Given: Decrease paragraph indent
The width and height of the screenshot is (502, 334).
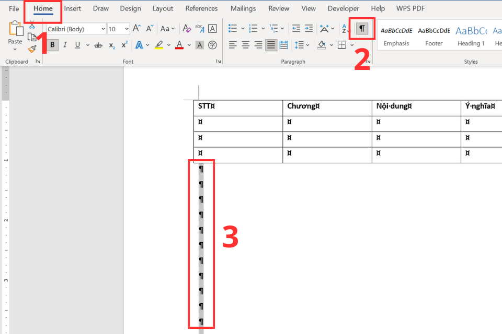Looking at the screenshot, I should point(296,29).
